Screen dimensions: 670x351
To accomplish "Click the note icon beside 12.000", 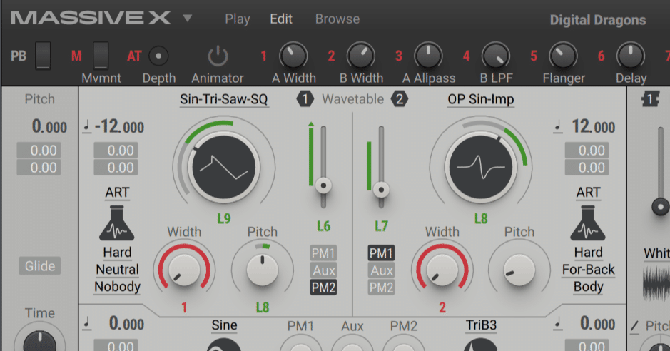I will tap(558, 127).
